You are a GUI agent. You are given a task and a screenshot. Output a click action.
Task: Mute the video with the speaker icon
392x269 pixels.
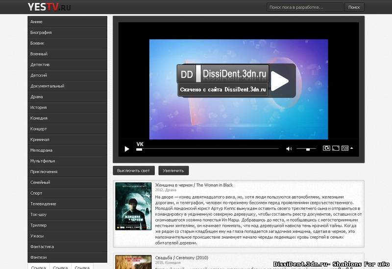pyautogui.click(x=289, y=149)
